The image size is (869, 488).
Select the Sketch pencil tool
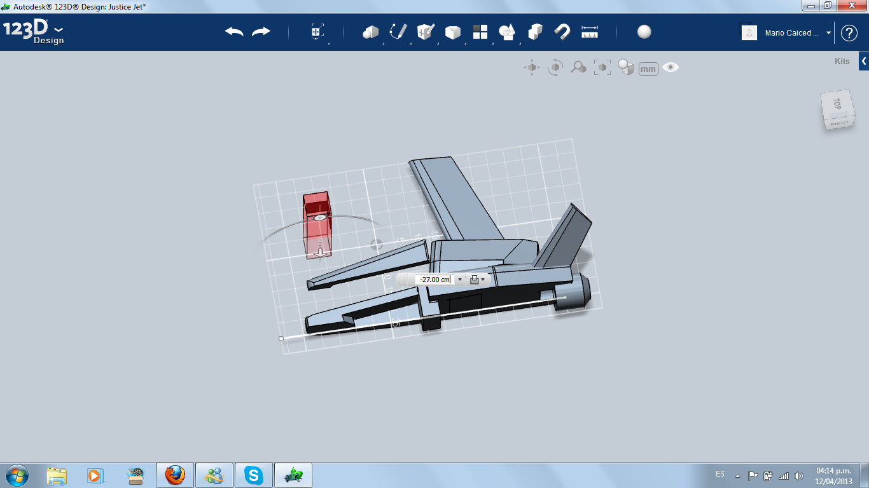coord(398,32)
